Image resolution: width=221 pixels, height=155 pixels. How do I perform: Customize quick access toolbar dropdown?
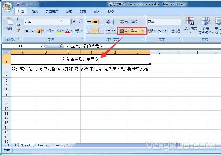pyautogui.click(x=42, y=4)
